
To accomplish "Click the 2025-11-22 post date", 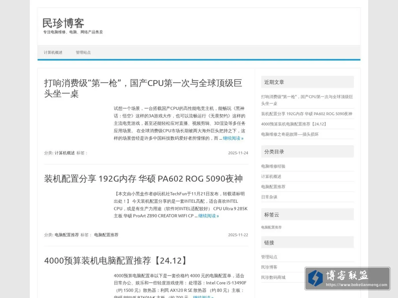I will (238, 235).
